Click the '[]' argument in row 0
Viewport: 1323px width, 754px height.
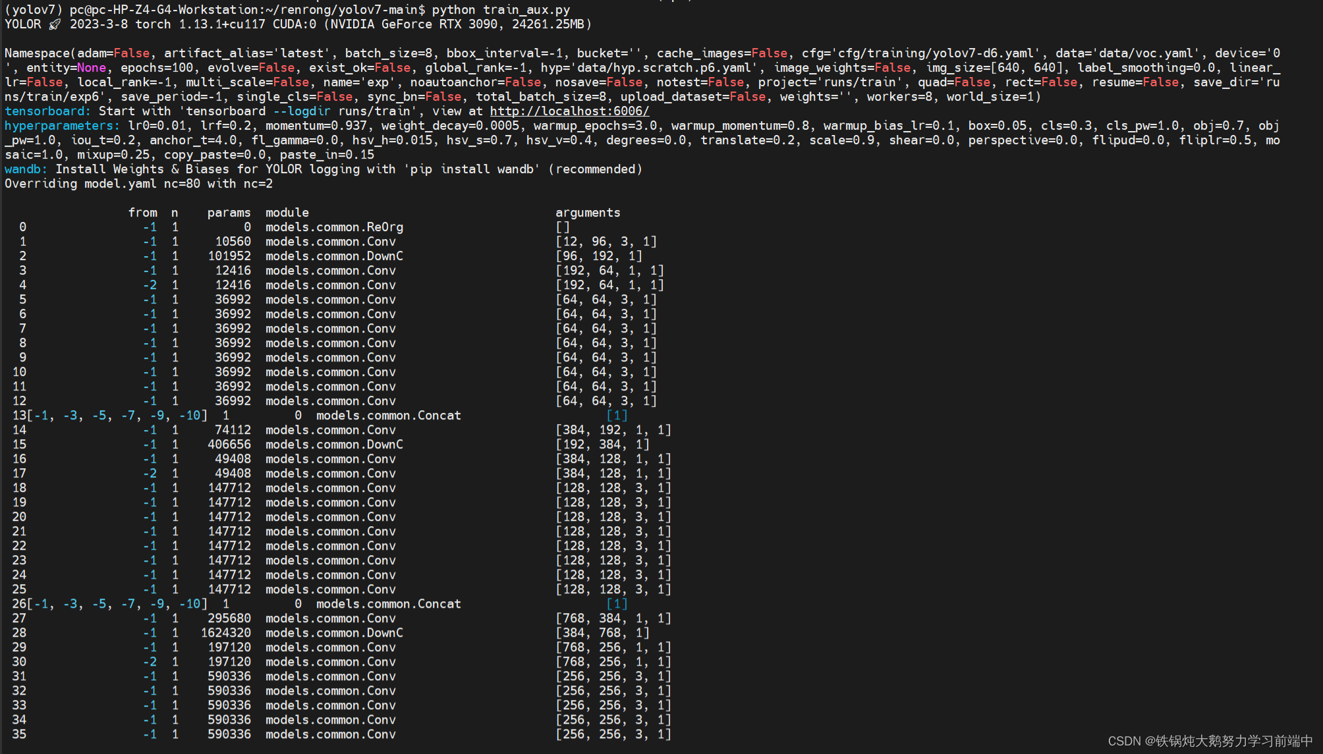click(x=563, y=227)
